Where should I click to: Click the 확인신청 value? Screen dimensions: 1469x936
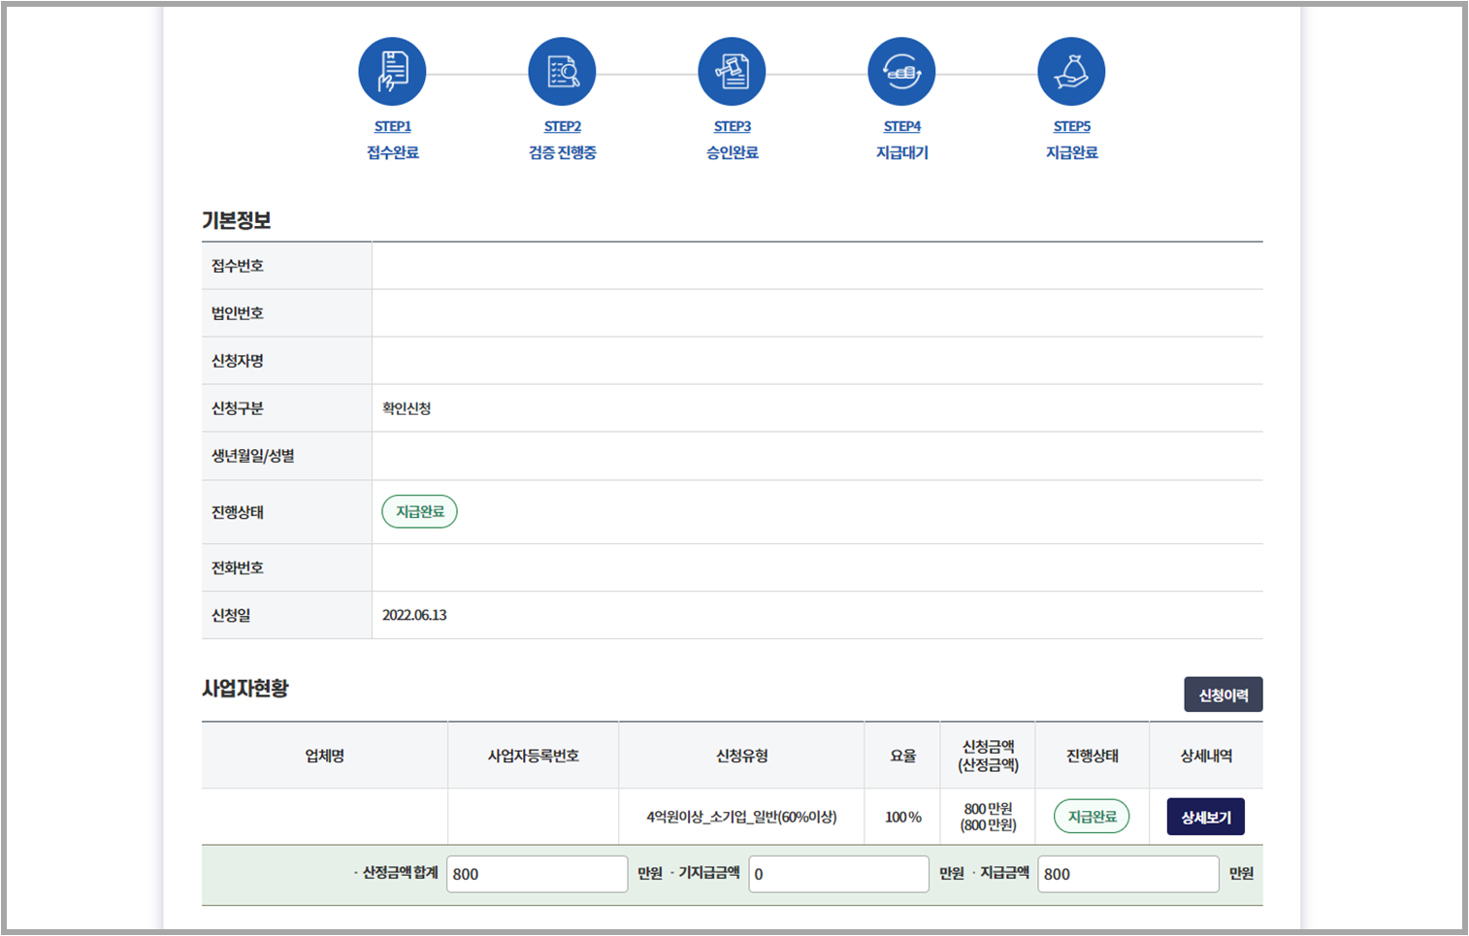[407, 408]
